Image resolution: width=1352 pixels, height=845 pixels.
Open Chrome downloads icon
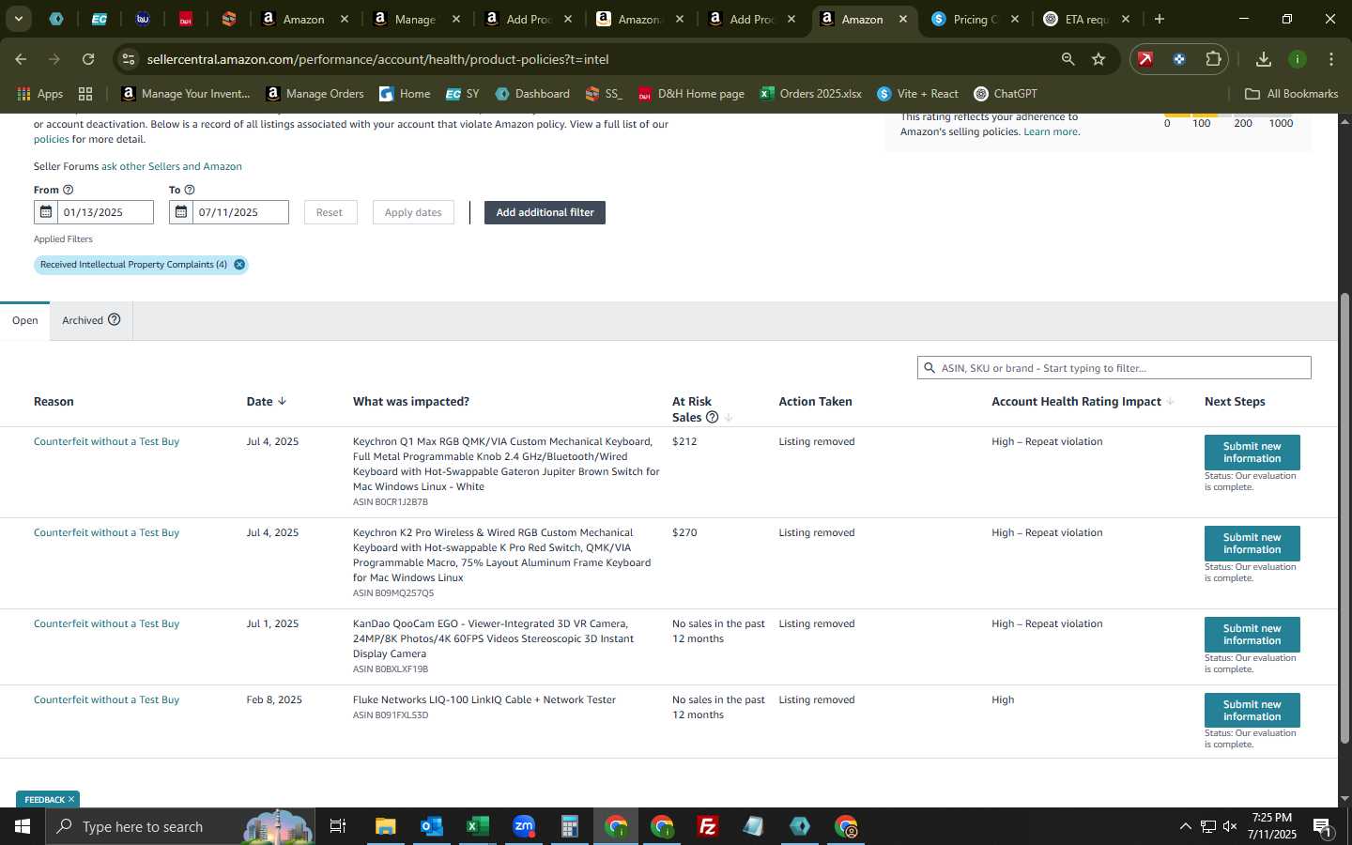click(1264, 59)
